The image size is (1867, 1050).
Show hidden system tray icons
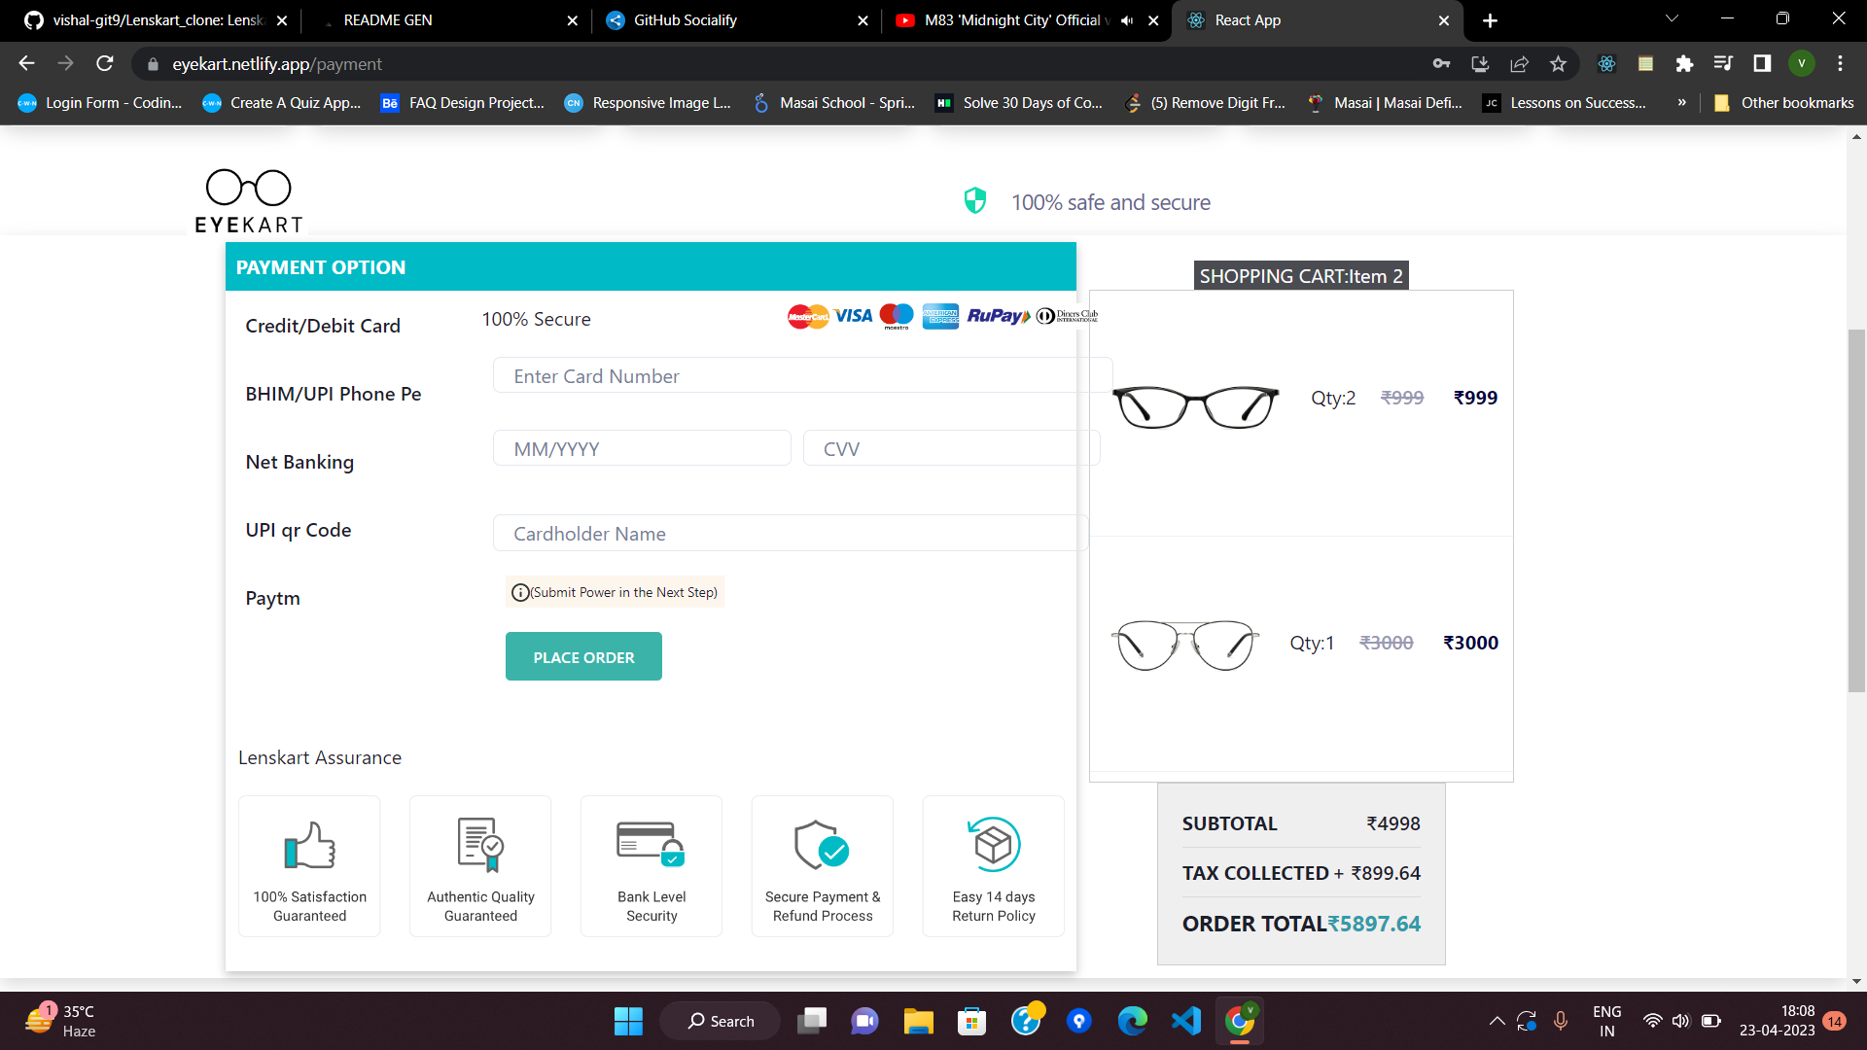click(x=1497, y=1021)
